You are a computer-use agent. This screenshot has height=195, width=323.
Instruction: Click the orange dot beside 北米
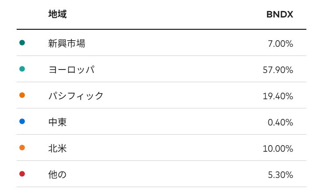(x=22, y=148)
